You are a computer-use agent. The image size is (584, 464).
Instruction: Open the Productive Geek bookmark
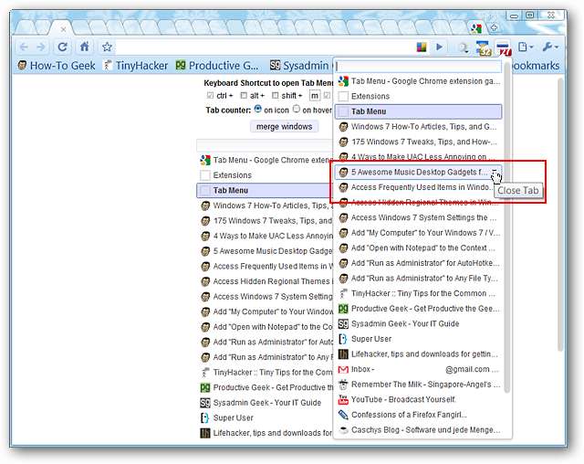[217, 66]
